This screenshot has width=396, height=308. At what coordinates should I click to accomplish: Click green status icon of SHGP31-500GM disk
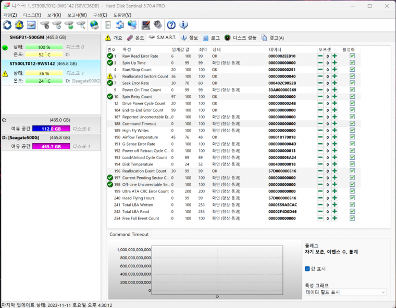pos(5,47)
